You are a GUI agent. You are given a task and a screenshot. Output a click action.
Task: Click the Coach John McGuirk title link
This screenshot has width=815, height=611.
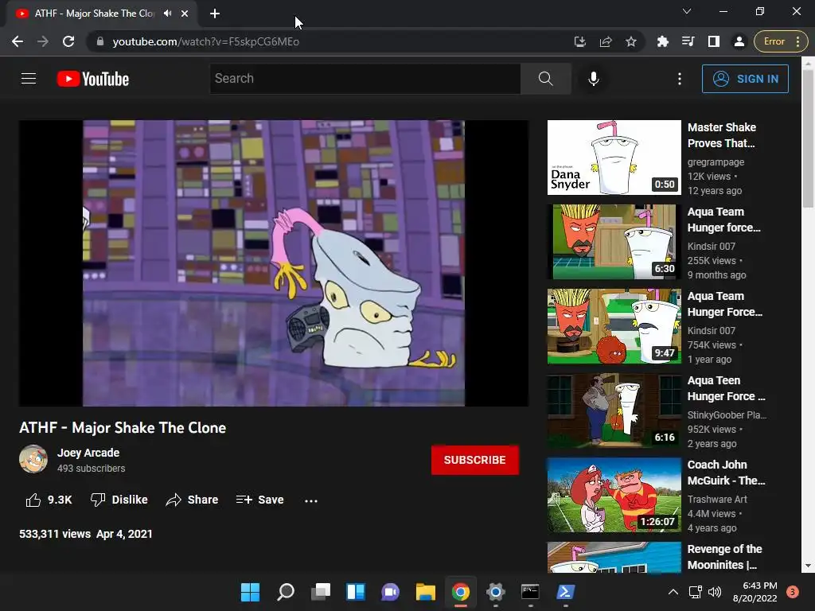pyautogui.click(x=726, y=473)
